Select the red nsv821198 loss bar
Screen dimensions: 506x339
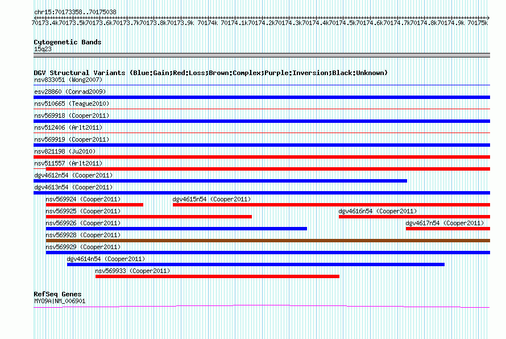(x=262, y=157)
